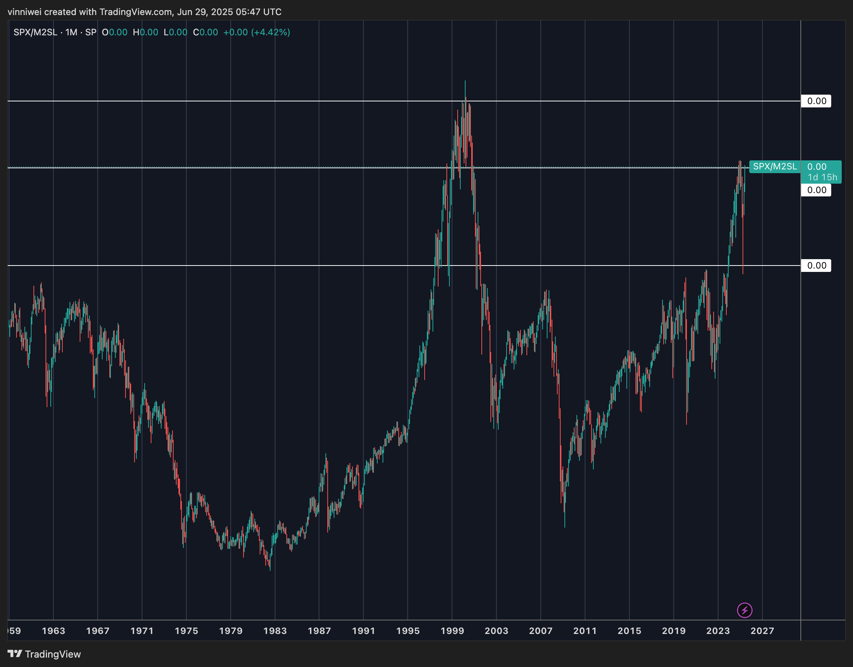
Task: Click the 1971 label on time axis
Action: pyautogui.click(x=142, y=631)
